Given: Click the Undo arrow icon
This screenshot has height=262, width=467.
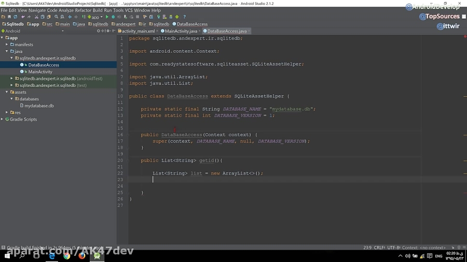Looking at the screenshot, I should tap(23, 17).
